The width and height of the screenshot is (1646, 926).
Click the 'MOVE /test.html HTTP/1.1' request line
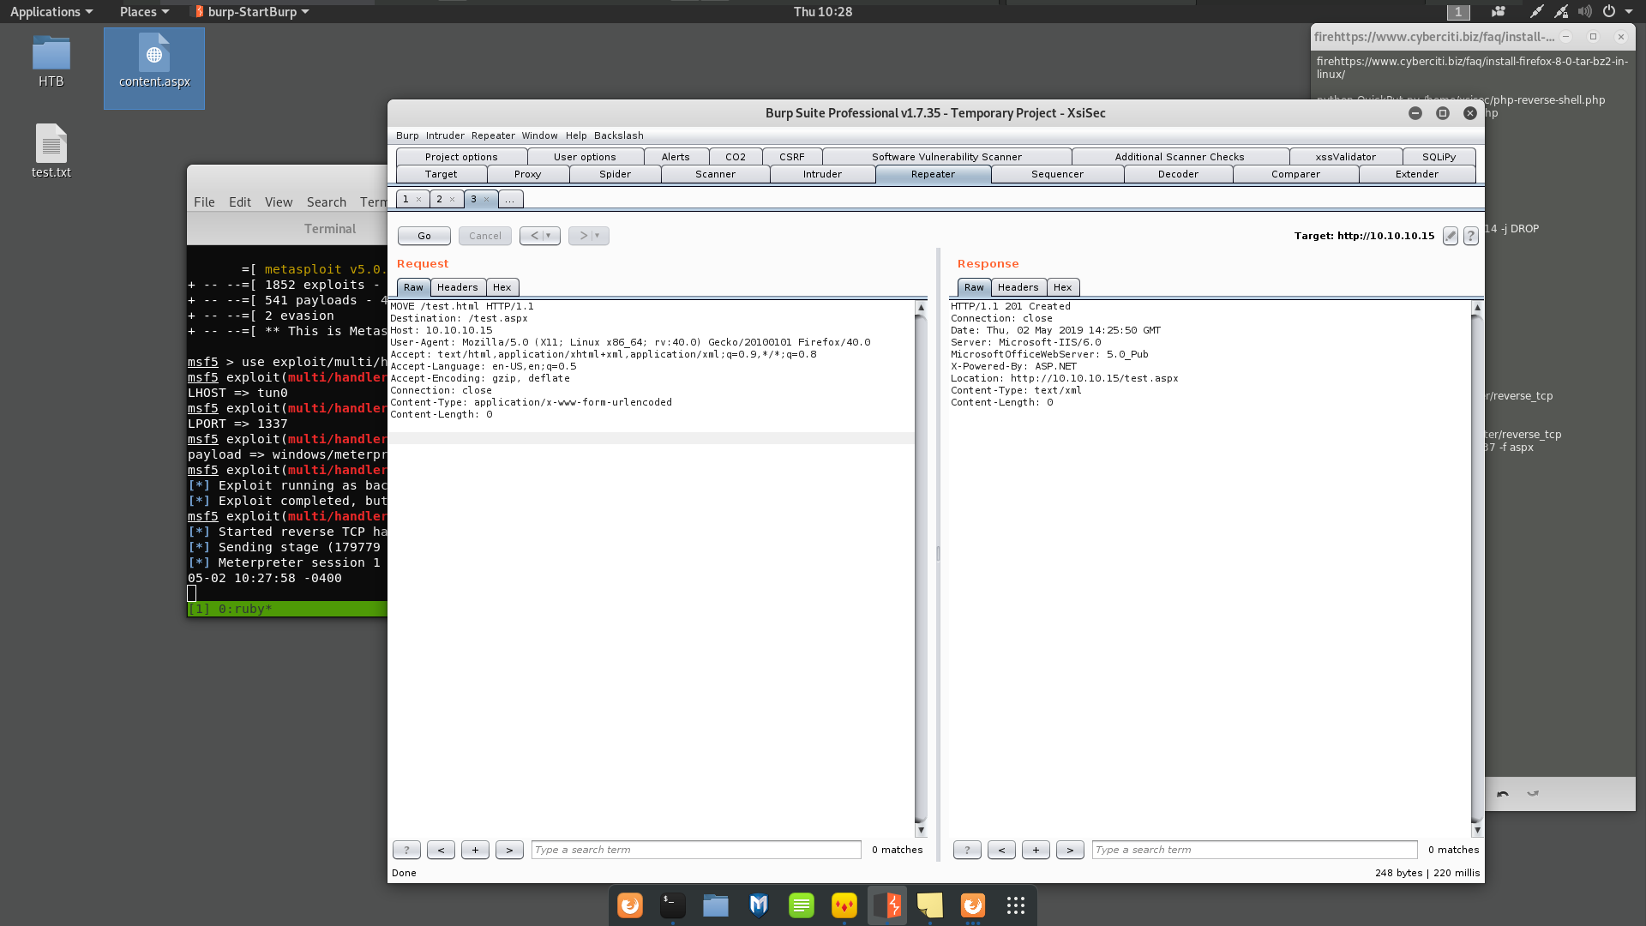[462, 306]
